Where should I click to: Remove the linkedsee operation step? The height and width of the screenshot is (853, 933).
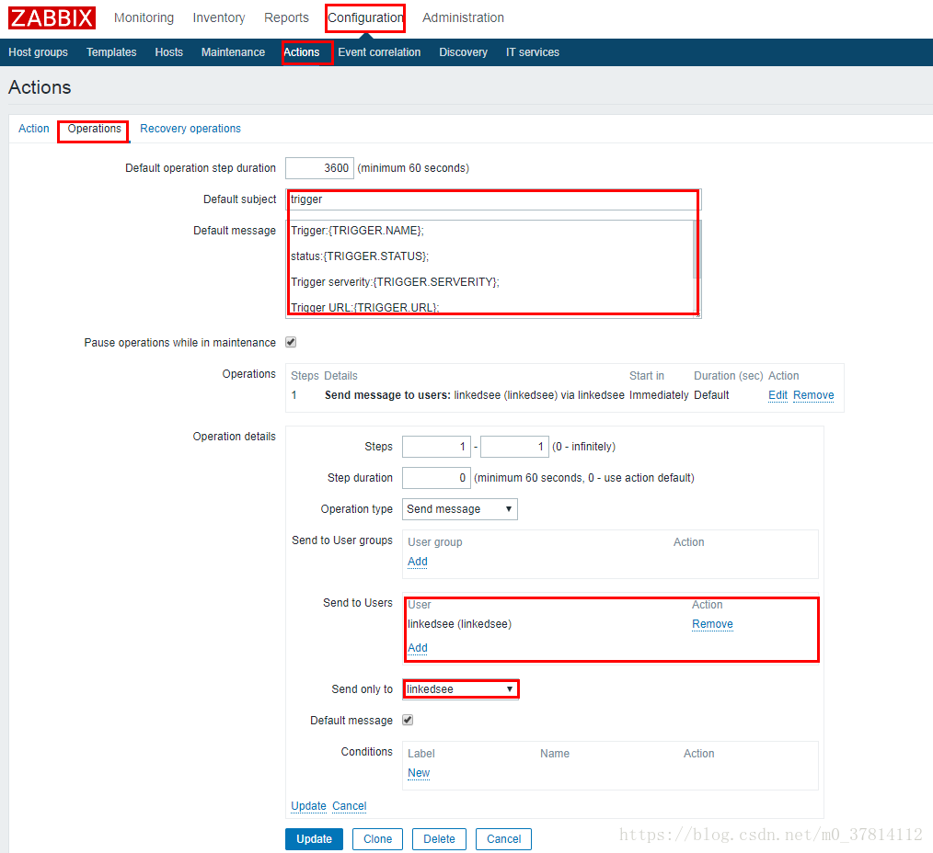[813, 395]
